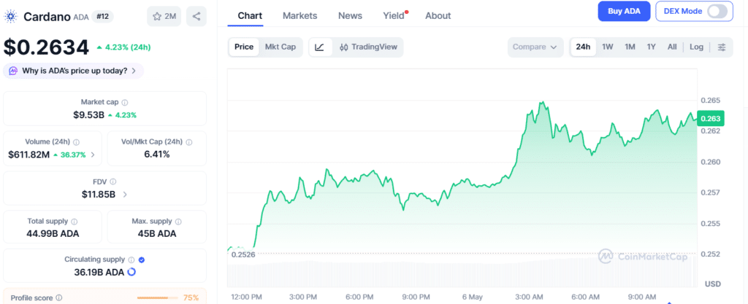Click the 6 May date axis label
The height and width of the screenshot is (304, 748).
click(473, 297)
